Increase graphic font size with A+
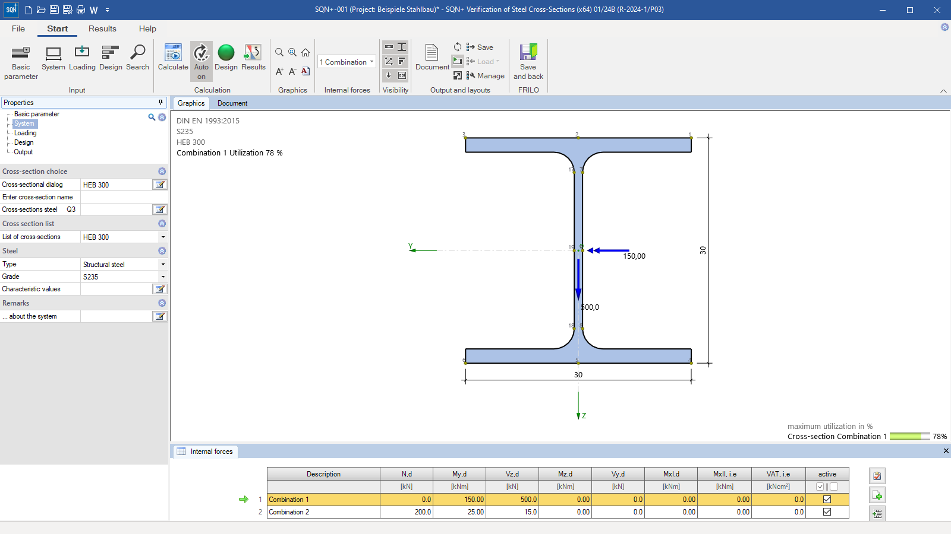Viewport: 951px width, 534px height. click(x=279, y=71)
